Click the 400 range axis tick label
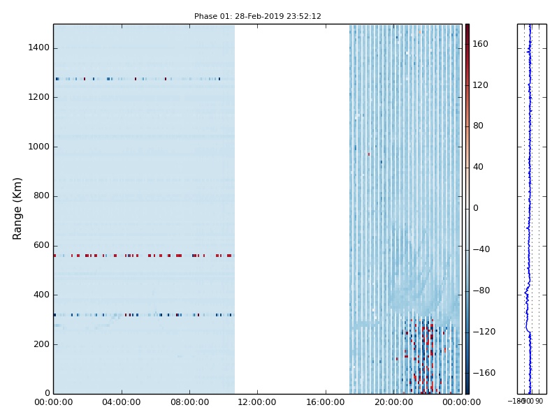559x419 pixels. coord(41,295)
